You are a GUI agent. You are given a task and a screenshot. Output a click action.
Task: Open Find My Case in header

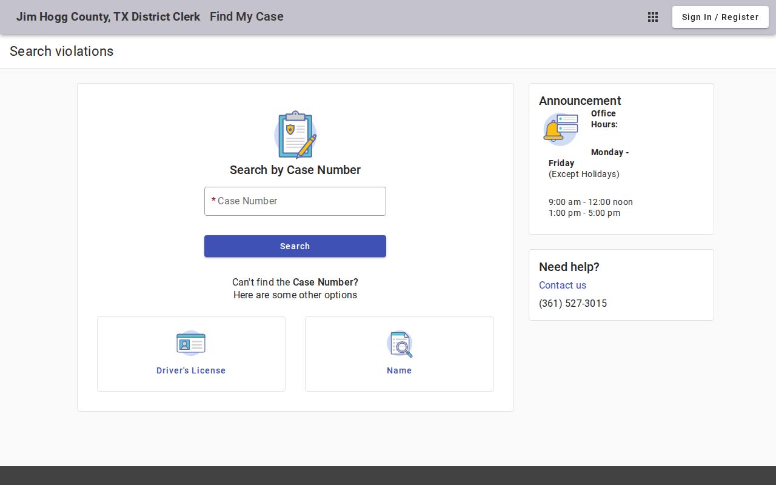[x=247, y=17]
